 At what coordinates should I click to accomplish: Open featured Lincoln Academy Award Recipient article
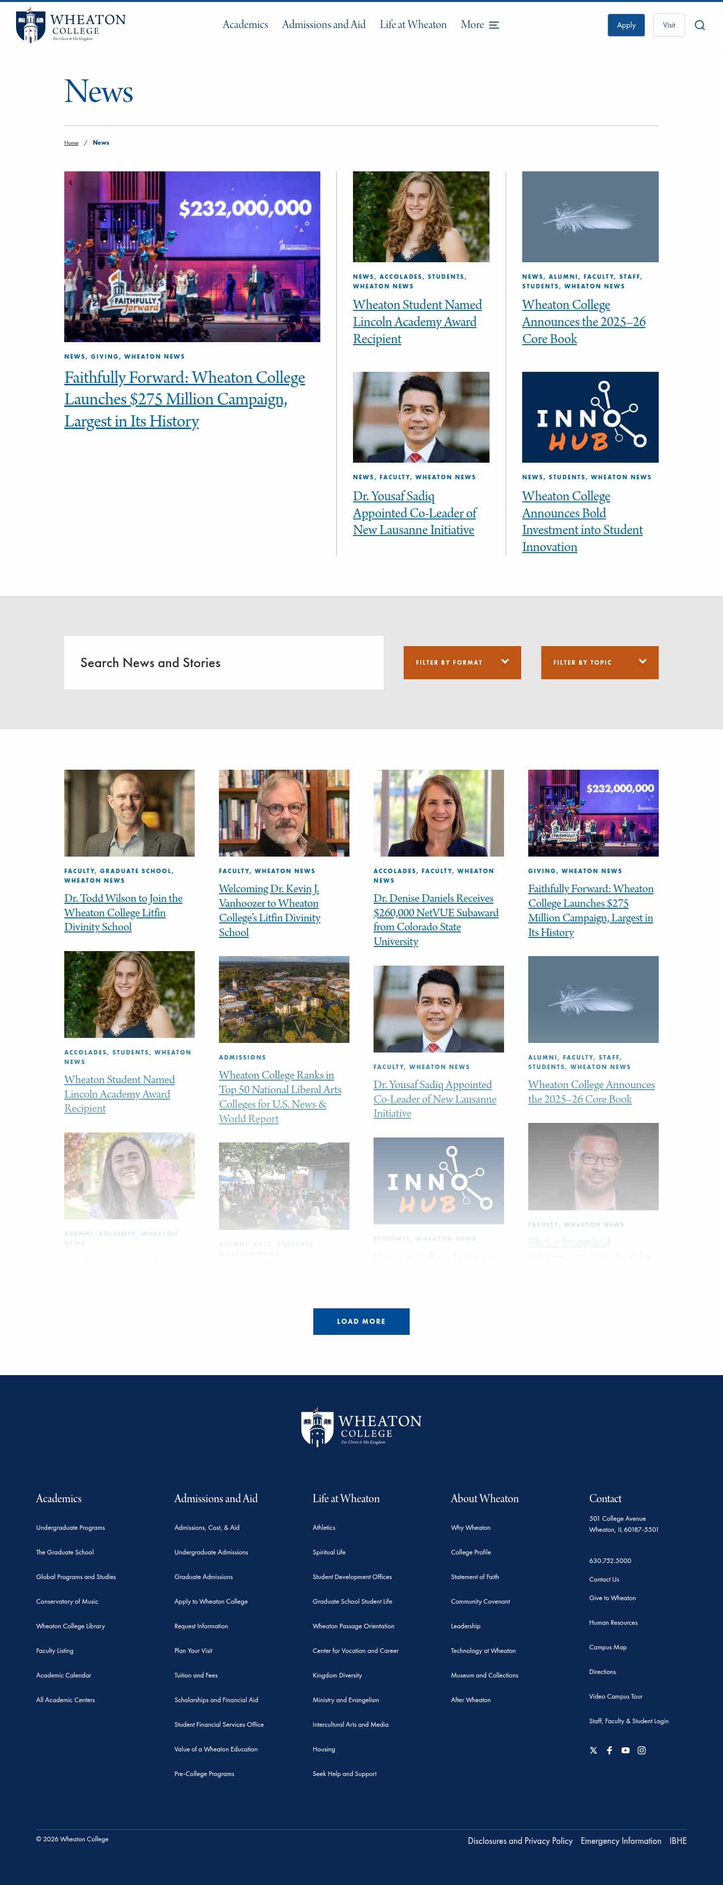[x=417, y=322]
